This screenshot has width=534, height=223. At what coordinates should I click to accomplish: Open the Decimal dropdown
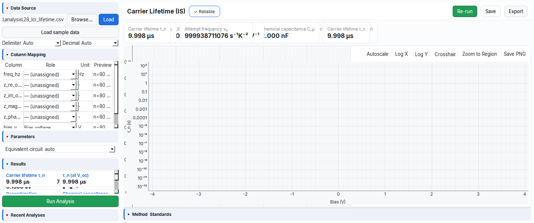(99, 43)
